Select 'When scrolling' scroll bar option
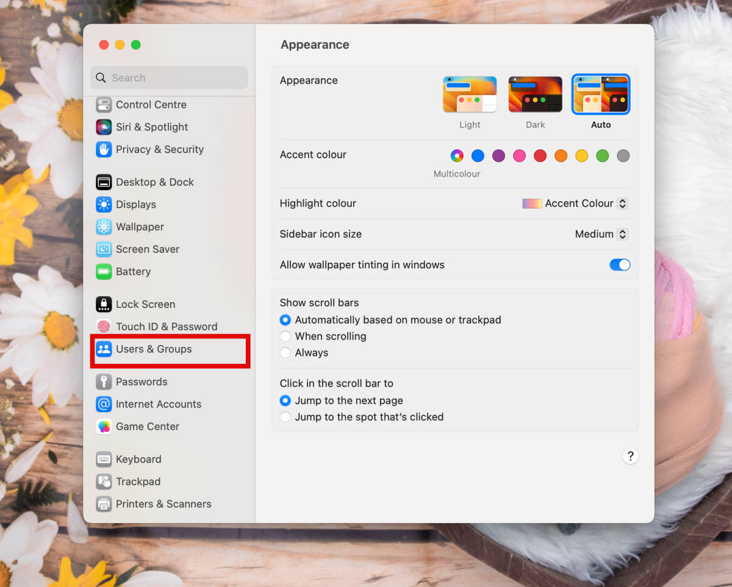 pos(285,336)
